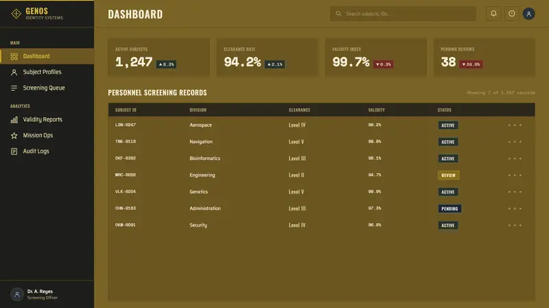Click the search magnifier icon
The height and width of the screenshot is (308, 549).
(338, 14)
